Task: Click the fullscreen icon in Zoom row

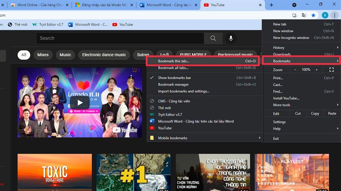Action: coord(332,70)
